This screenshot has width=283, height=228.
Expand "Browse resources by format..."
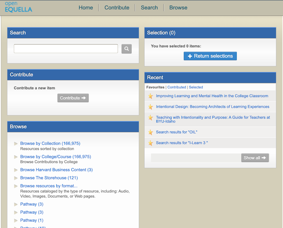click(16, 186)
